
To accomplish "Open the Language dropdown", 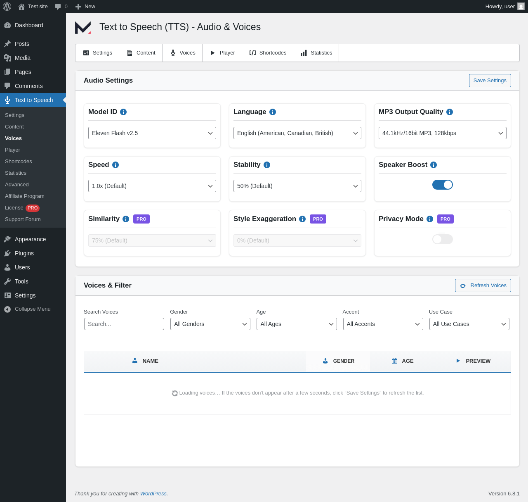I will tap(297, 133).
